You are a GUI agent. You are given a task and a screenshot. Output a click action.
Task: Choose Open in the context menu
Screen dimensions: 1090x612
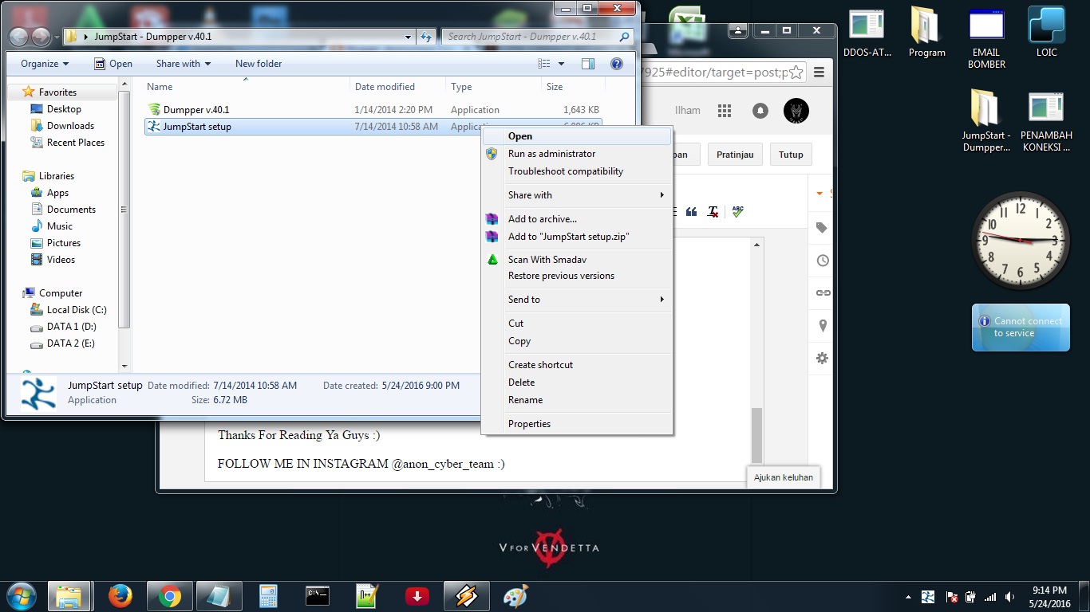[577, 136]
